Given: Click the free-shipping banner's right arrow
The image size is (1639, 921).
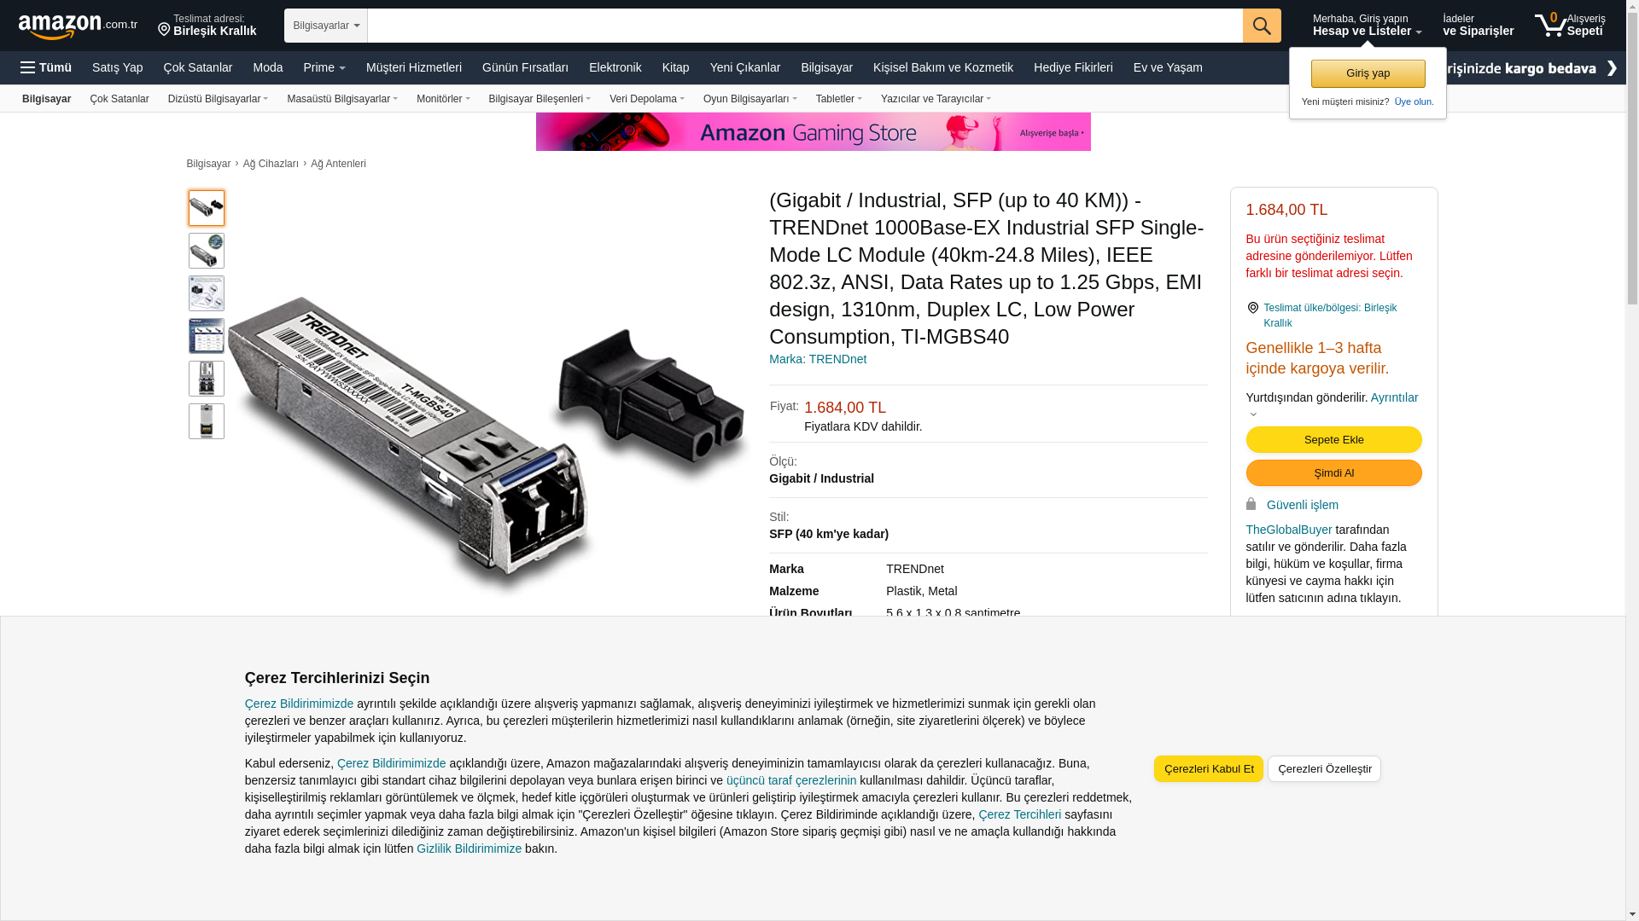Looking at the screenshot, I should click(x=1611, y=68).
